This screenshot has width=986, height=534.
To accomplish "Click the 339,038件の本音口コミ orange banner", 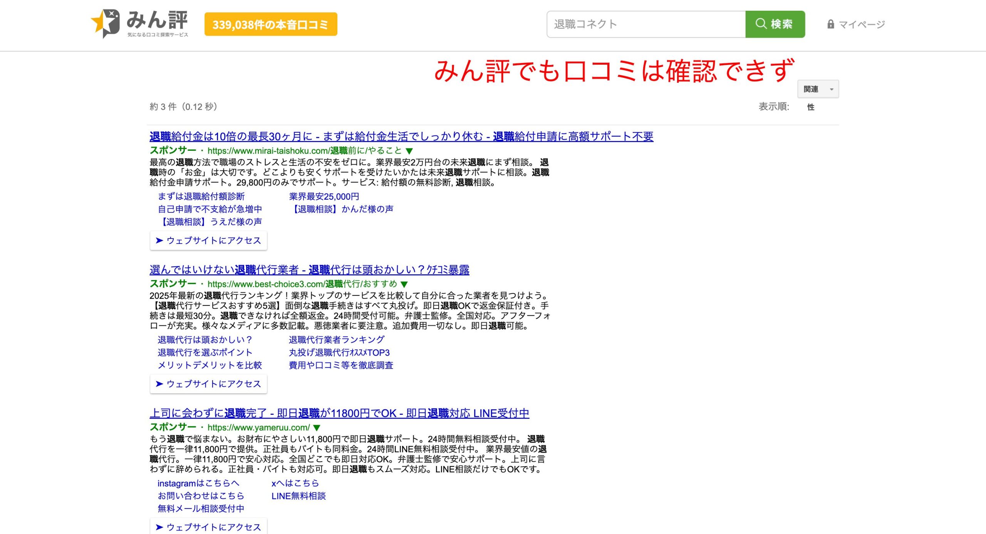I will coord(271,24).
